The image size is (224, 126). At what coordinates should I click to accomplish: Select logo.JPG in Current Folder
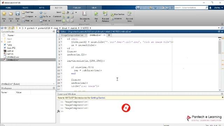11,48
